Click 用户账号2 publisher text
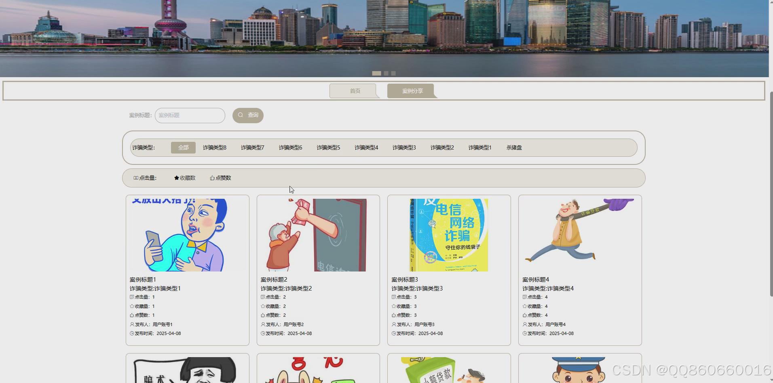This screenshot has height=383, width=773. coord(294,324)
